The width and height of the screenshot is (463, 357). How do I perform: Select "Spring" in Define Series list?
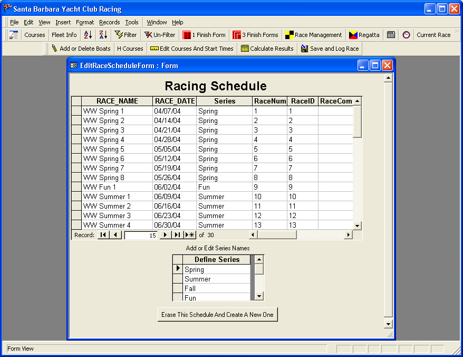coord(216,269)
